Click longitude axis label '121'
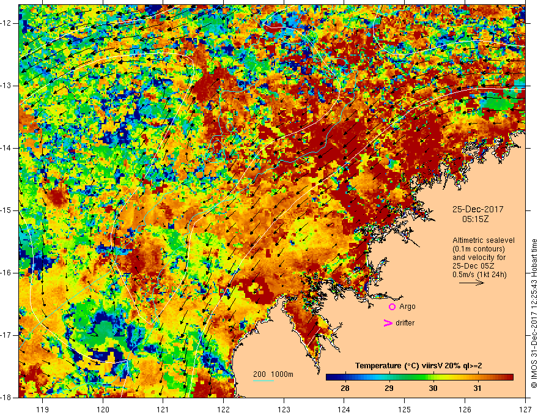This screenshot has height=416, width=538. coord(163,409)
